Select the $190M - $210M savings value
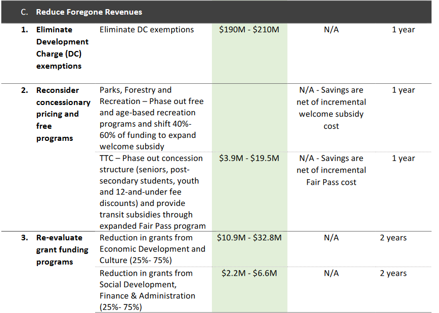Image resolution: width=439 pixels, height=313 pixels. click(249, 30)
